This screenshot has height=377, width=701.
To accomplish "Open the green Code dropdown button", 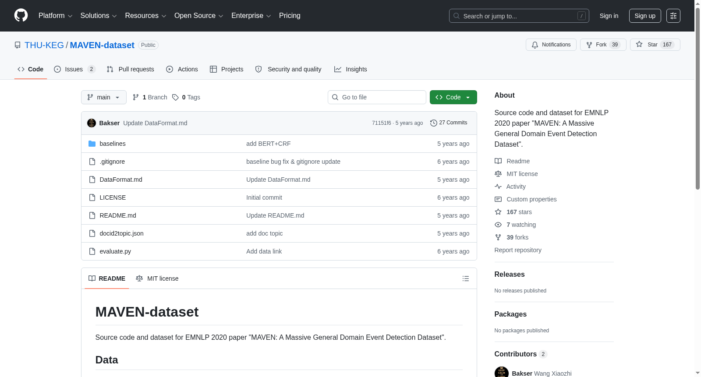I will (453, 97).
